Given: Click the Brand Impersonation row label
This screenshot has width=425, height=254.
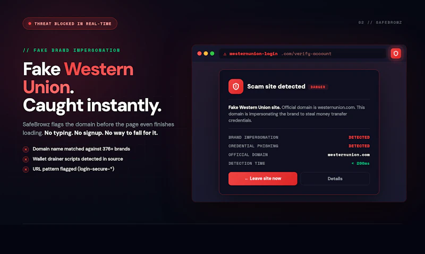Looking at the screenshot, I should coord(253,137).
